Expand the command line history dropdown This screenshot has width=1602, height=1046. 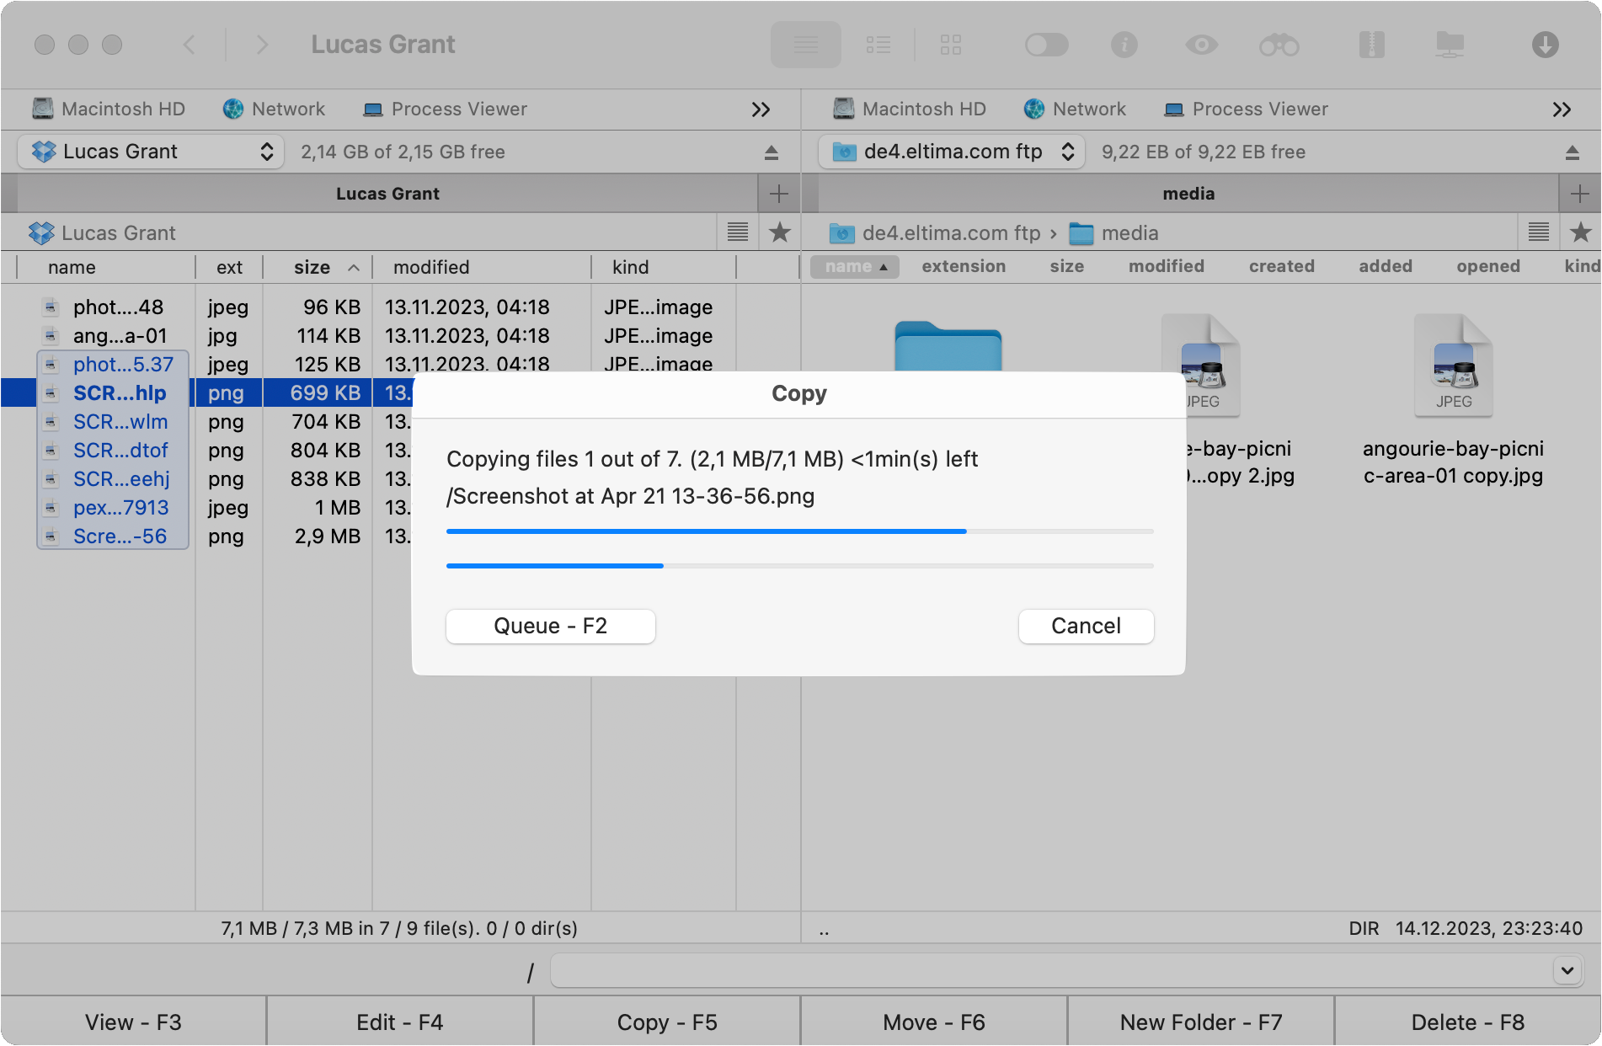coord(1567,970)
